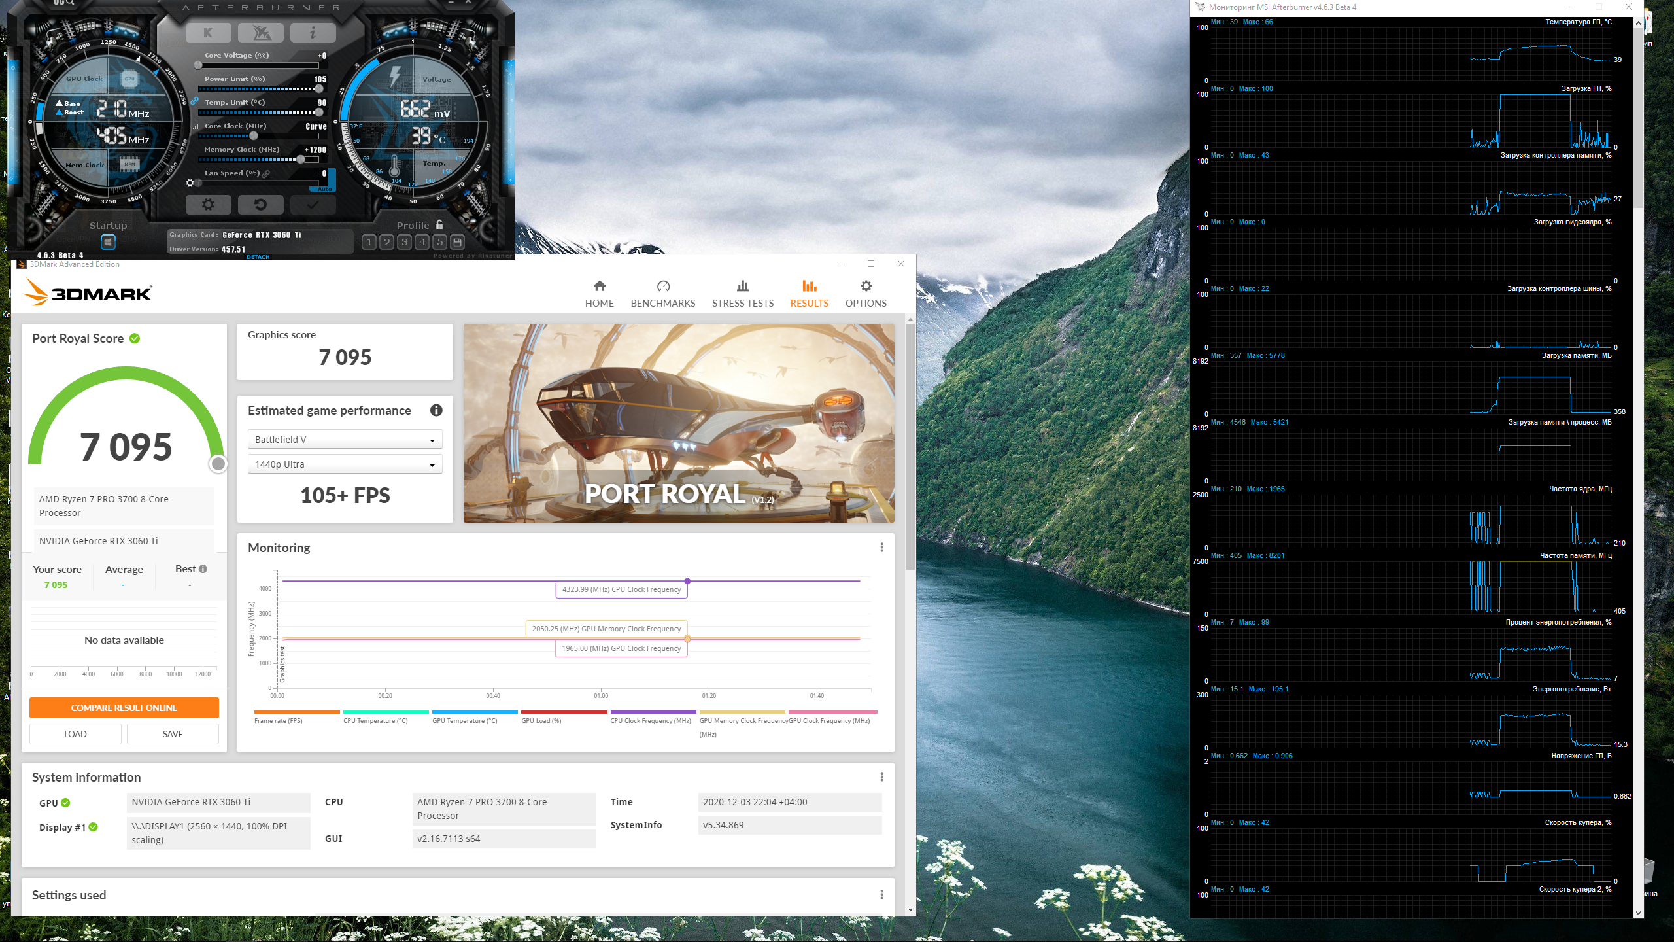Viewport: 1674px width, 942px height.
Task: Open the Battlefield V game dropdown
Action: (345, 440)
